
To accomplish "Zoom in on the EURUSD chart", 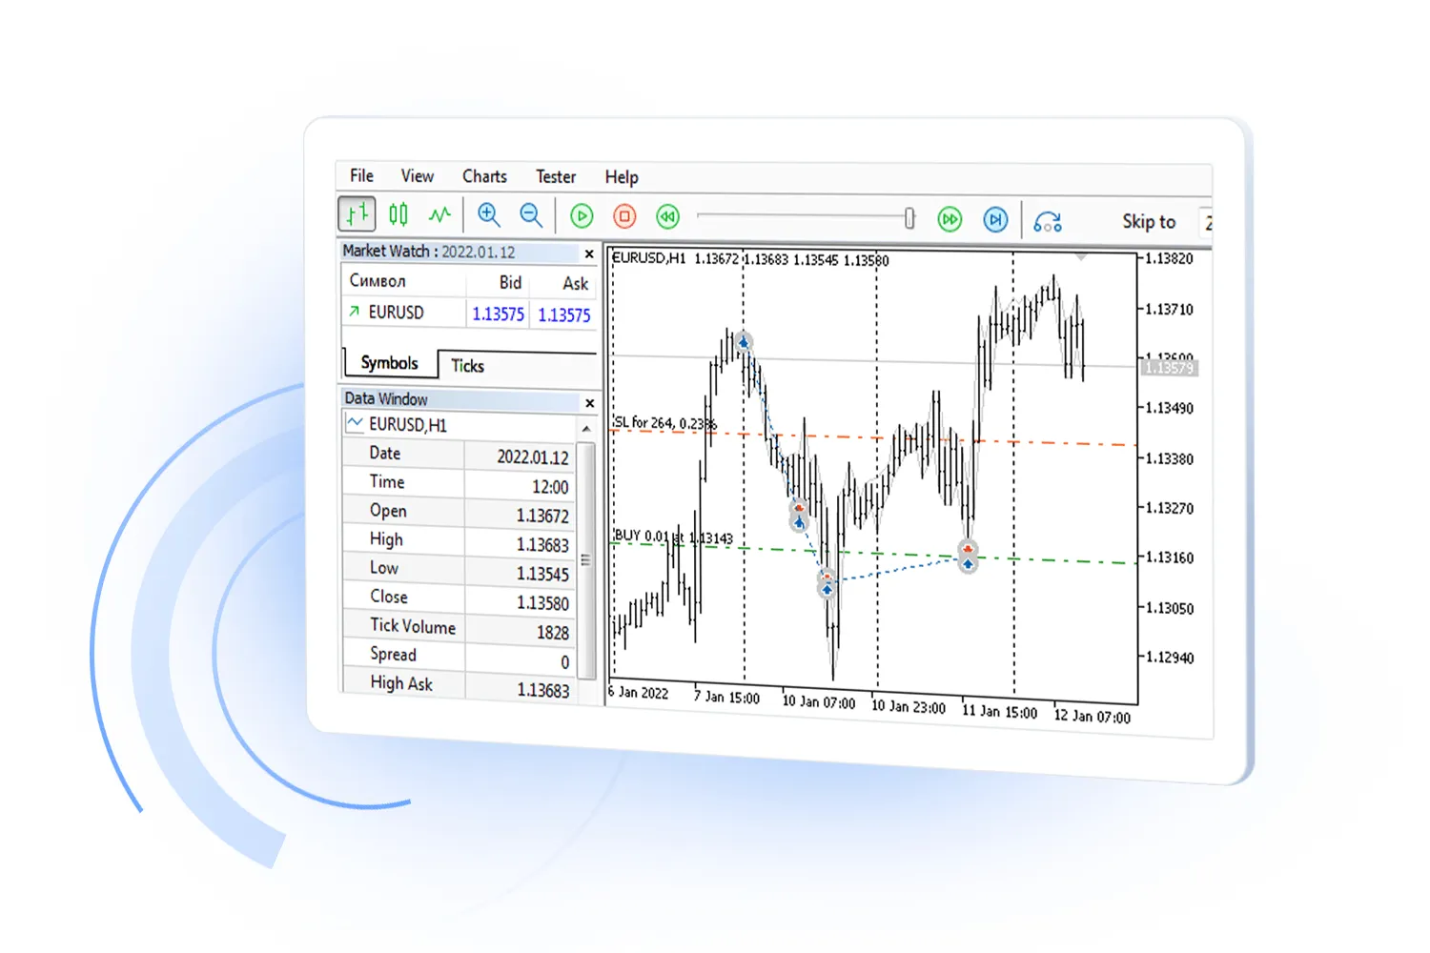I will click(x=488, y=215).
